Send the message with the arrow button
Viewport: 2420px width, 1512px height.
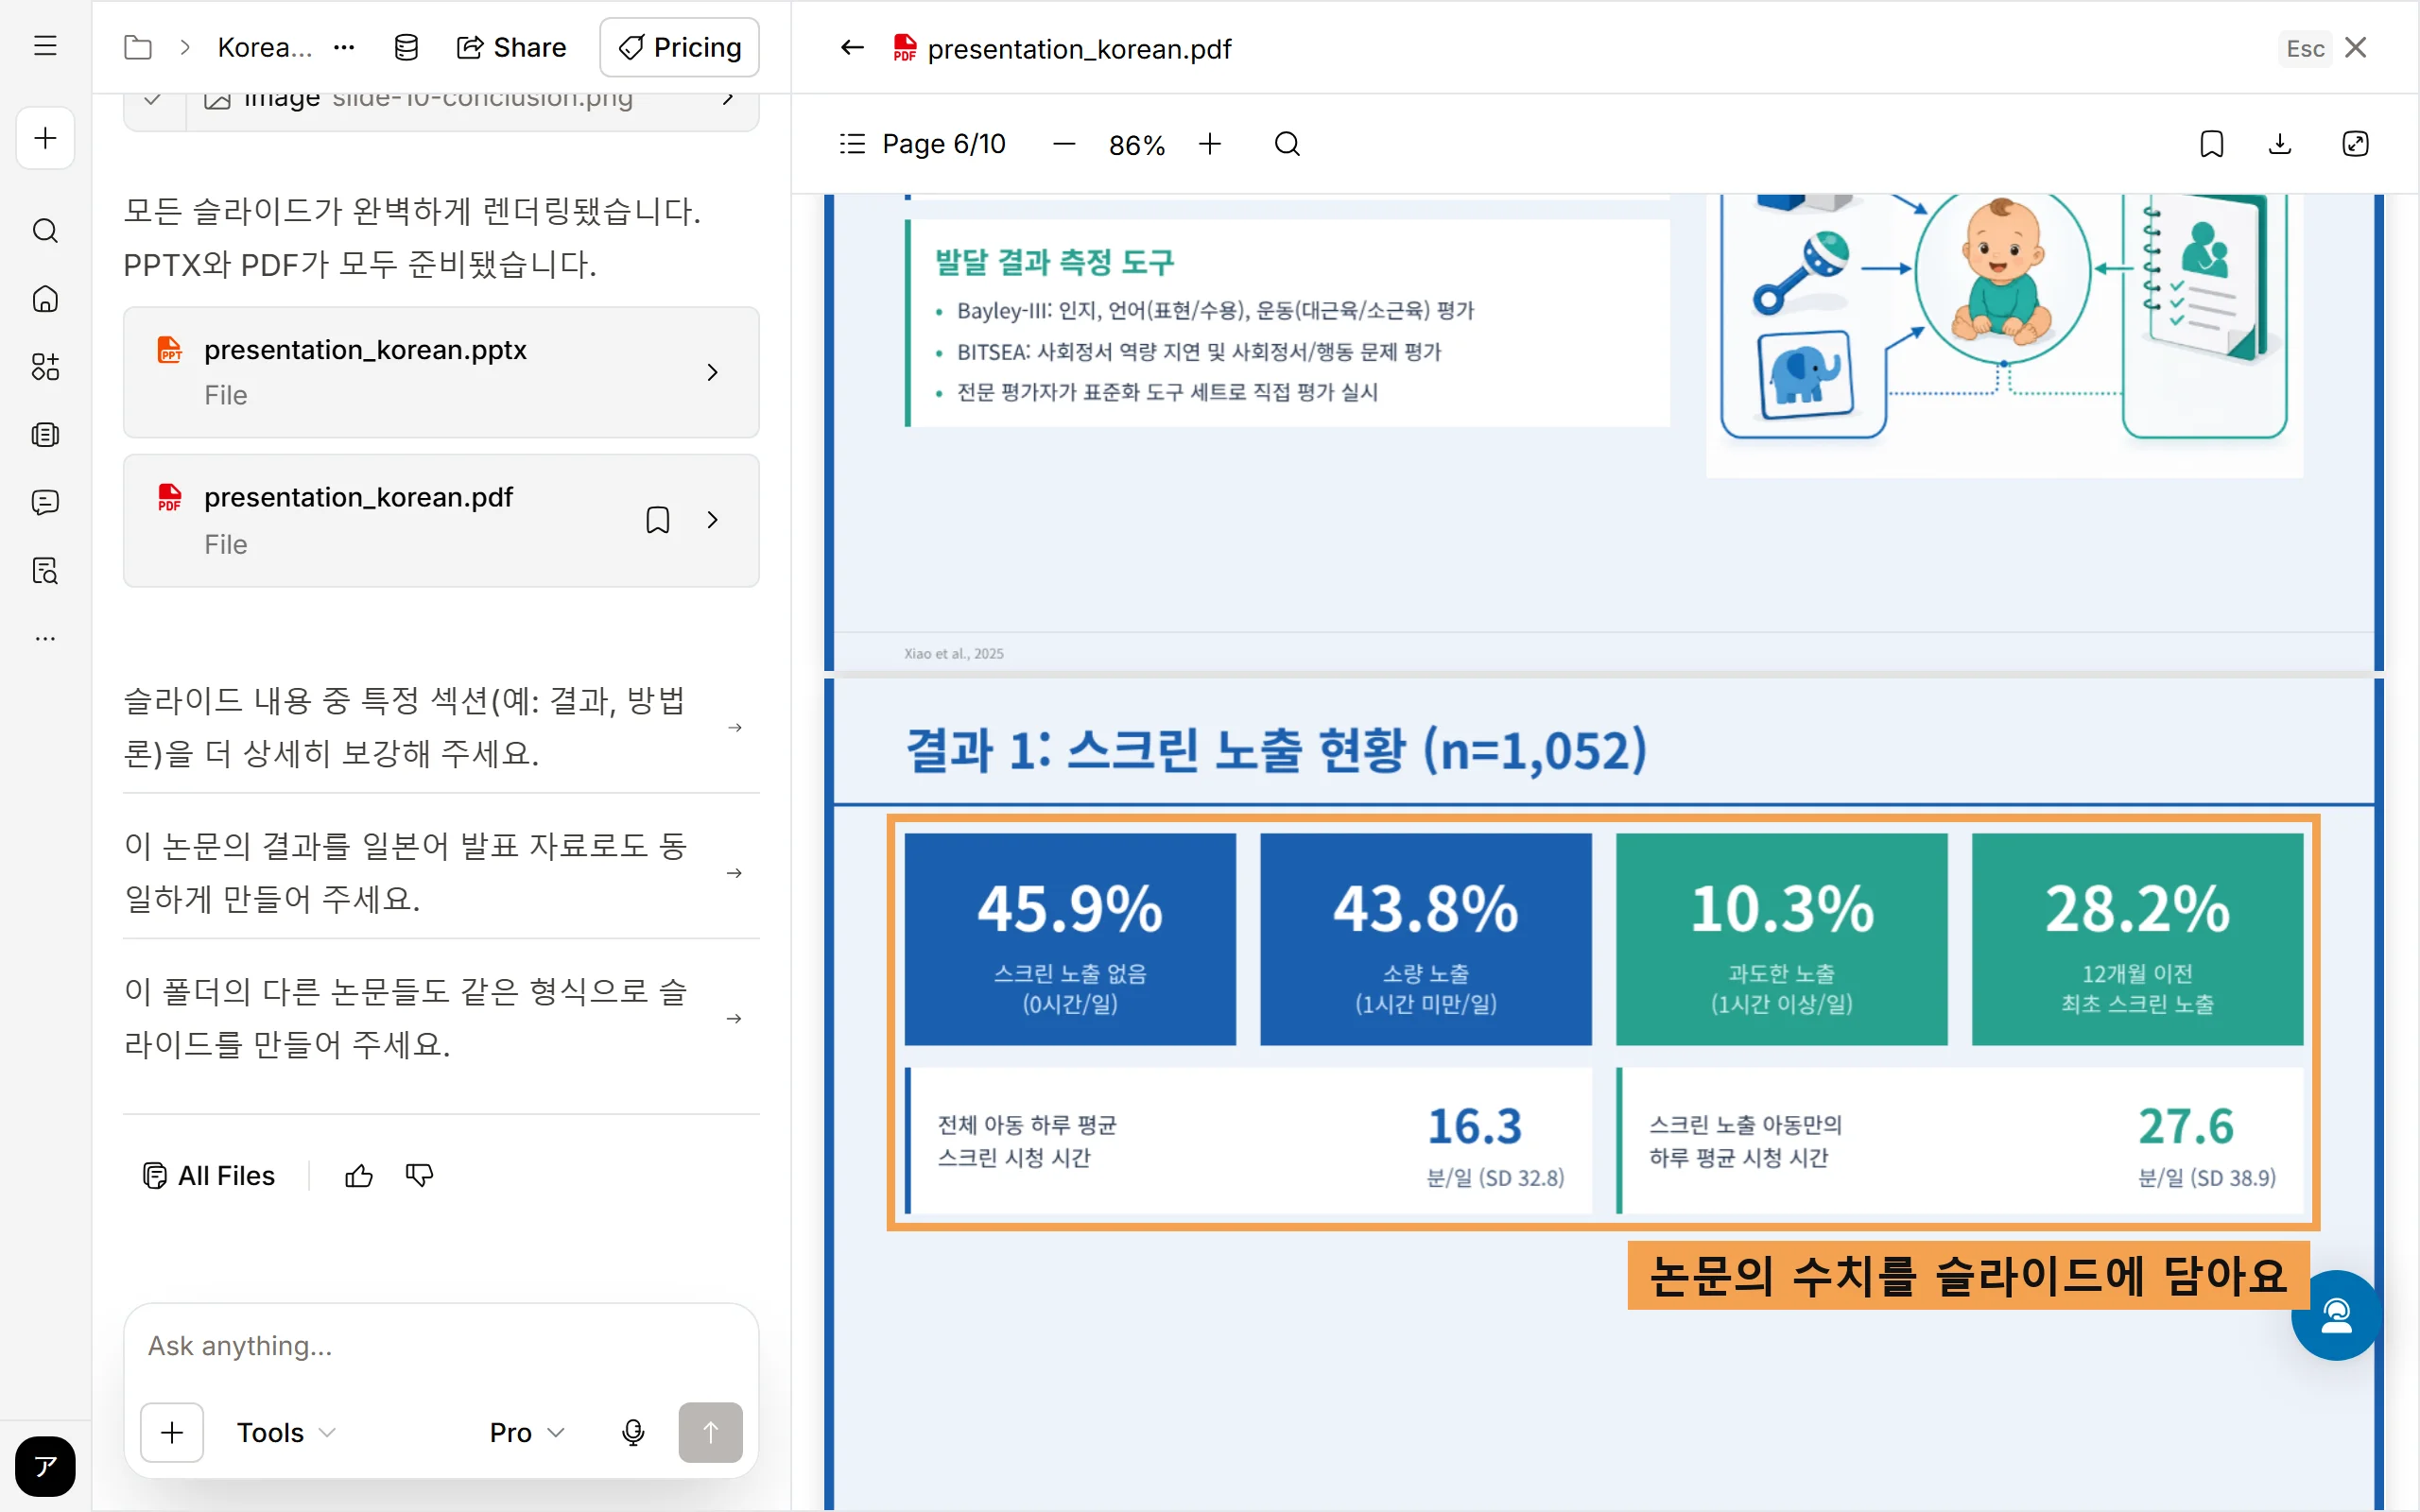710,1432
